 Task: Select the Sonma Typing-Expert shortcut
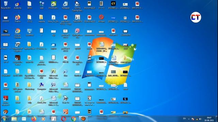(77, 6)
